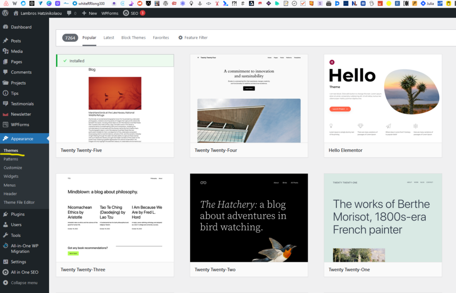Open Theme File Editor submenu link

tap(19, 203)
